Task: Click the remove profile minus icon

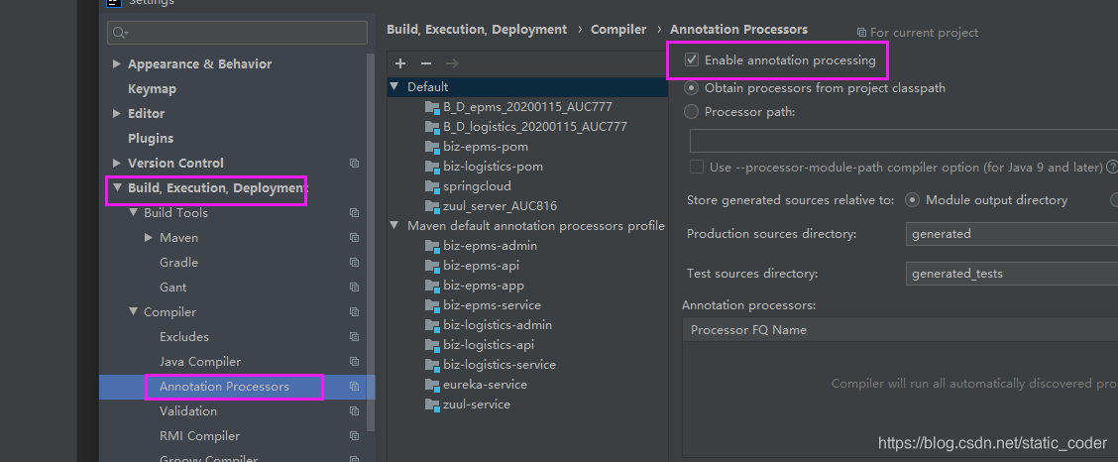Action: tap(426, 62)
